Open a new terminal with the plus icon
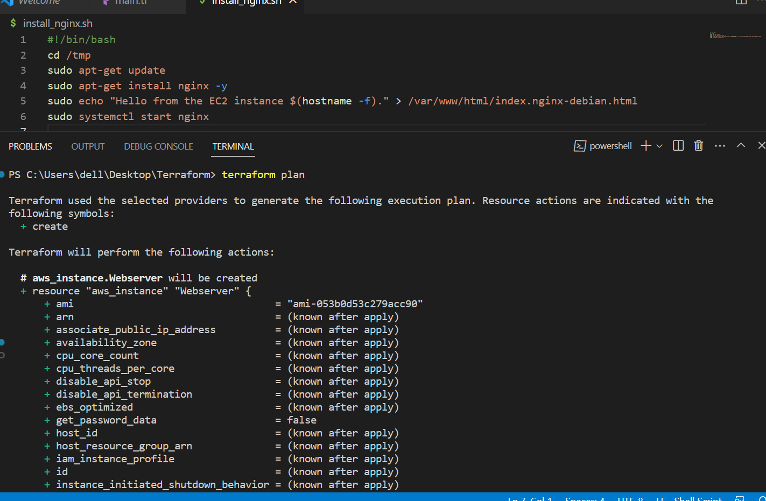Screen dimensions: 766x501 point(646,146)
